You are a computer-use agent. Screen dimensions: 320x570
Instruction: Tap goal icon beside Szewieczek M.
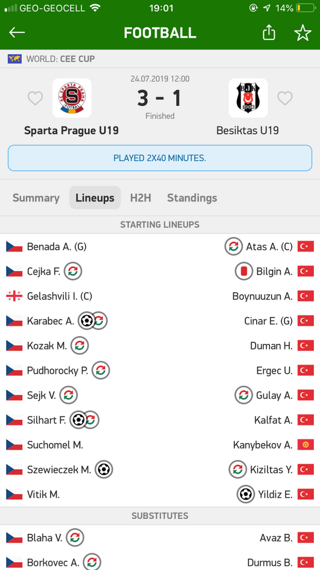[104, 469]
